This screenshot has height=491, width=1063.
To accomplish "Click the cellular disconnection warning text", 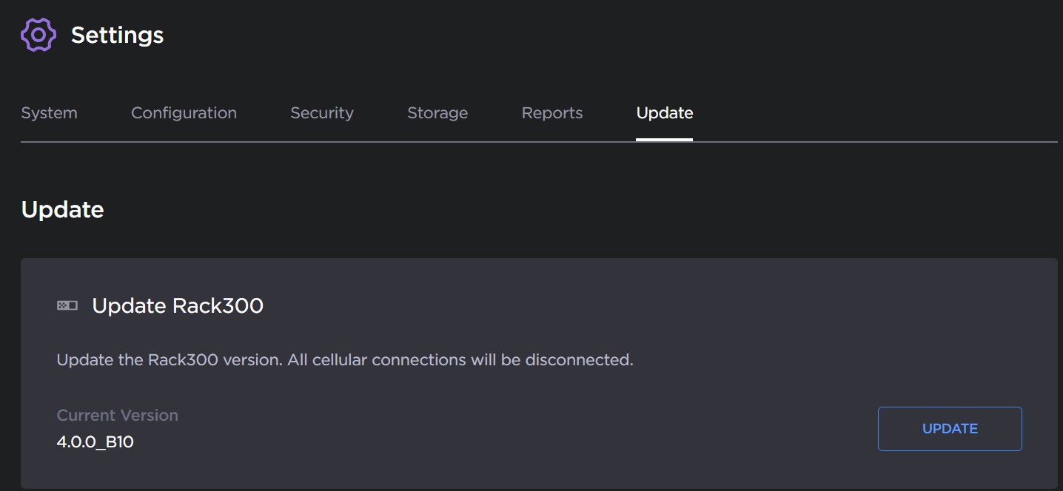I will click(x=344, y=359).
